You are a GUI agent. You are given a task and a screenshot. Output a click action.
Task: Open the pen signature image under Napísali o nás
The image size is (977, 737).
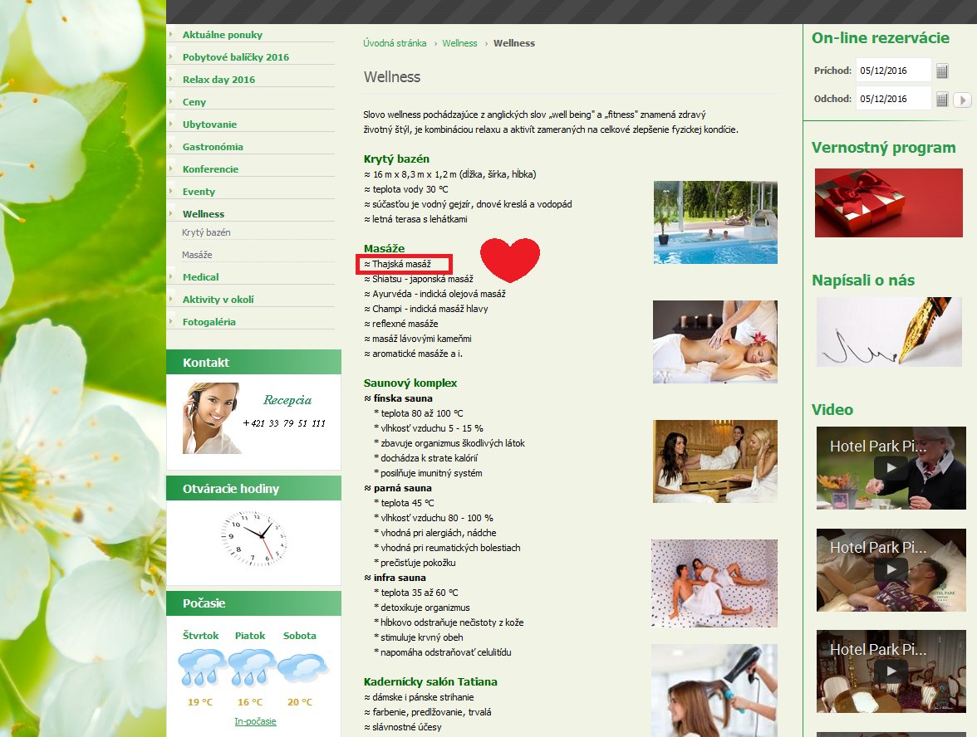(x=876, y=332)
